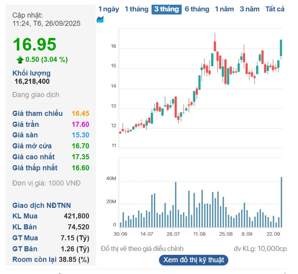Click the 11.08 date label on the axis
Screen dimensions: 298x274
[x=199, y=234]
